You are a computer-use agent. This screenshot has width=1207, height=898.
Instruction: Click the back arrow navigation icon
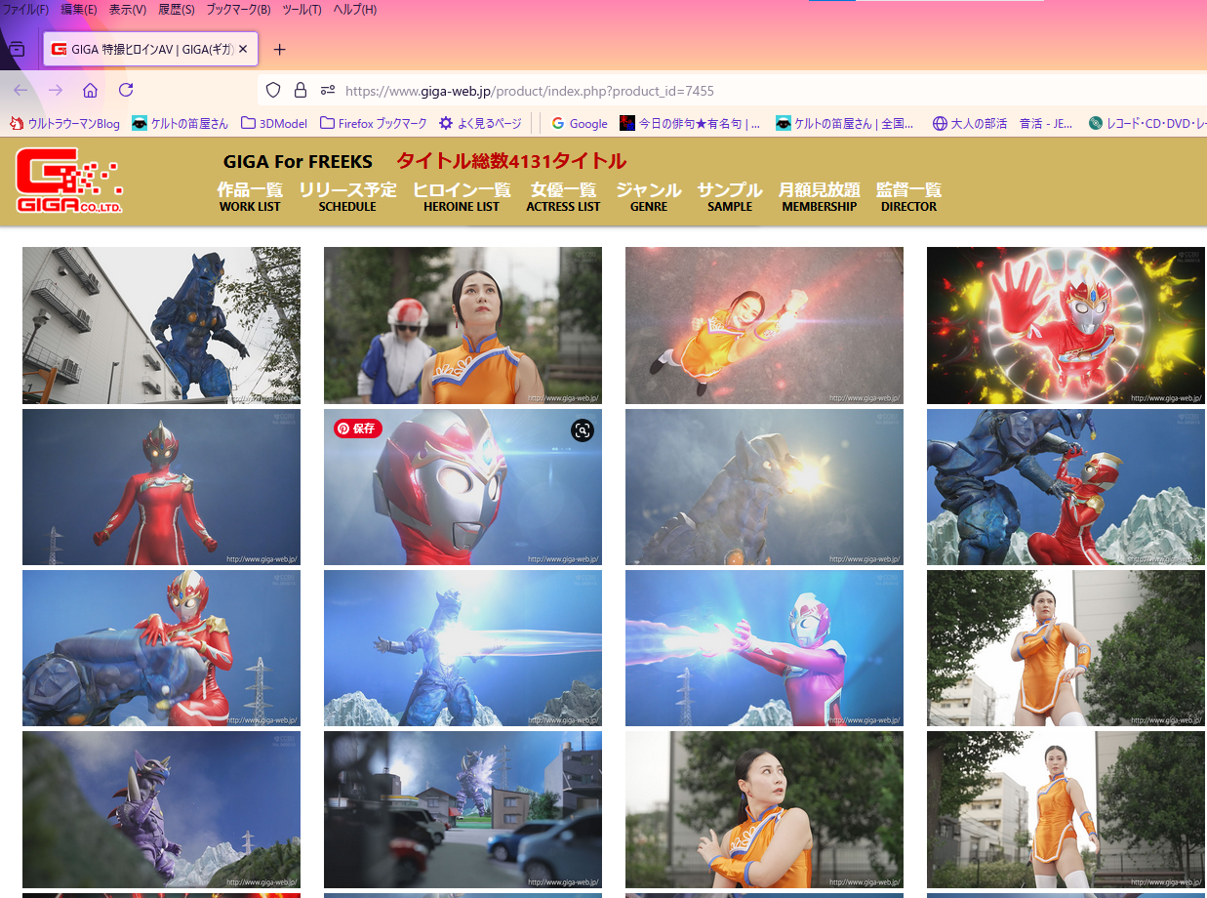[x=20, y=91]
